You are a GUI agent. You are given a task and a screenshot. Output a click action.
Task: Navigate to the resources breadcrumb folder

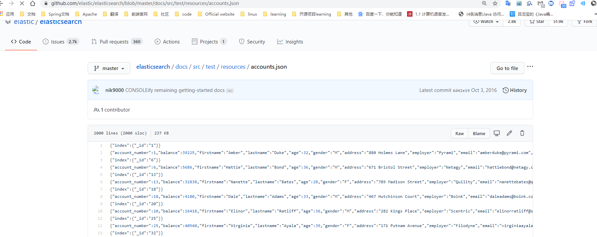[233, 67]
